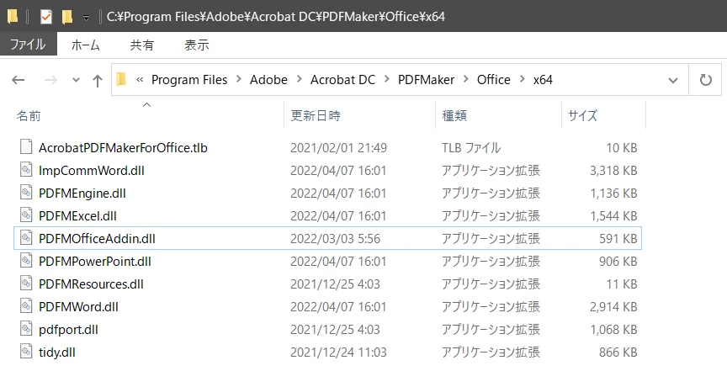Sort by 名前 column header
Viewport: 727px width, 387px height.
29,116
